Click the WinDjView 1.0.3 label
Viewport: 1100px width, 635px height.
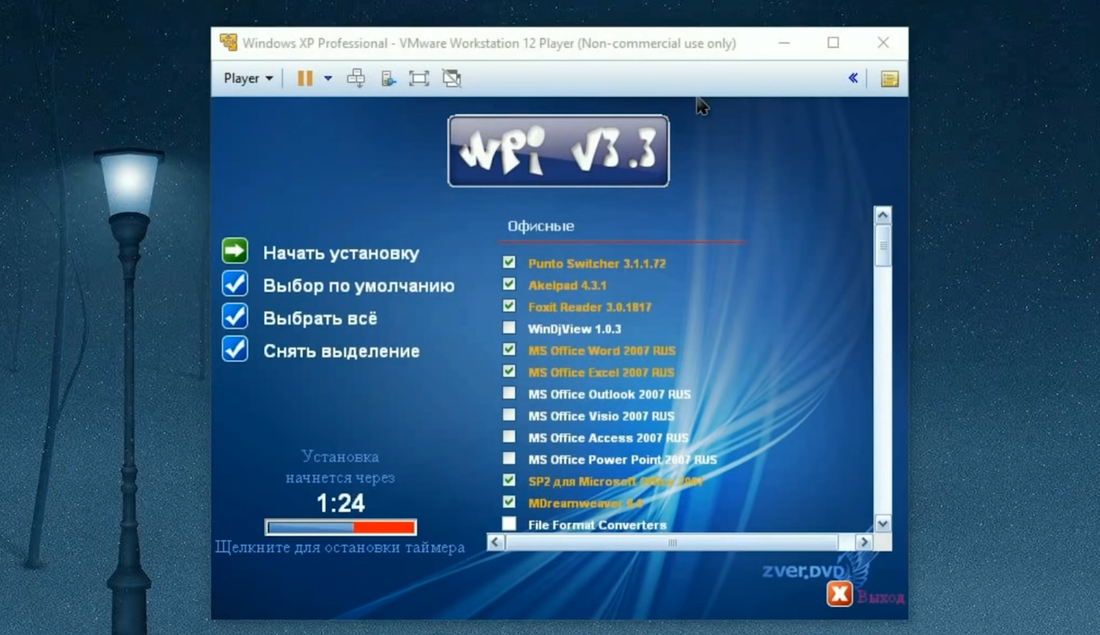pyautogui.click(x=574, y=329)
